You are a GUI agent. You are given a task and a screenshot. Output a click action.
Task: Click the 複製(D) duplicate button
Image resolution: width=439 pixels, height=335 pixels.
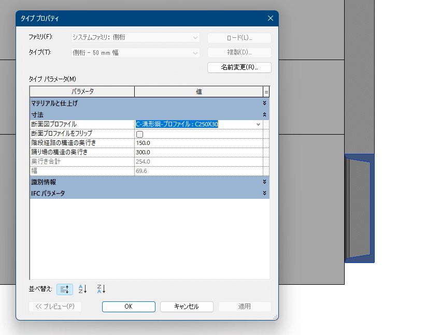(239, 52)
